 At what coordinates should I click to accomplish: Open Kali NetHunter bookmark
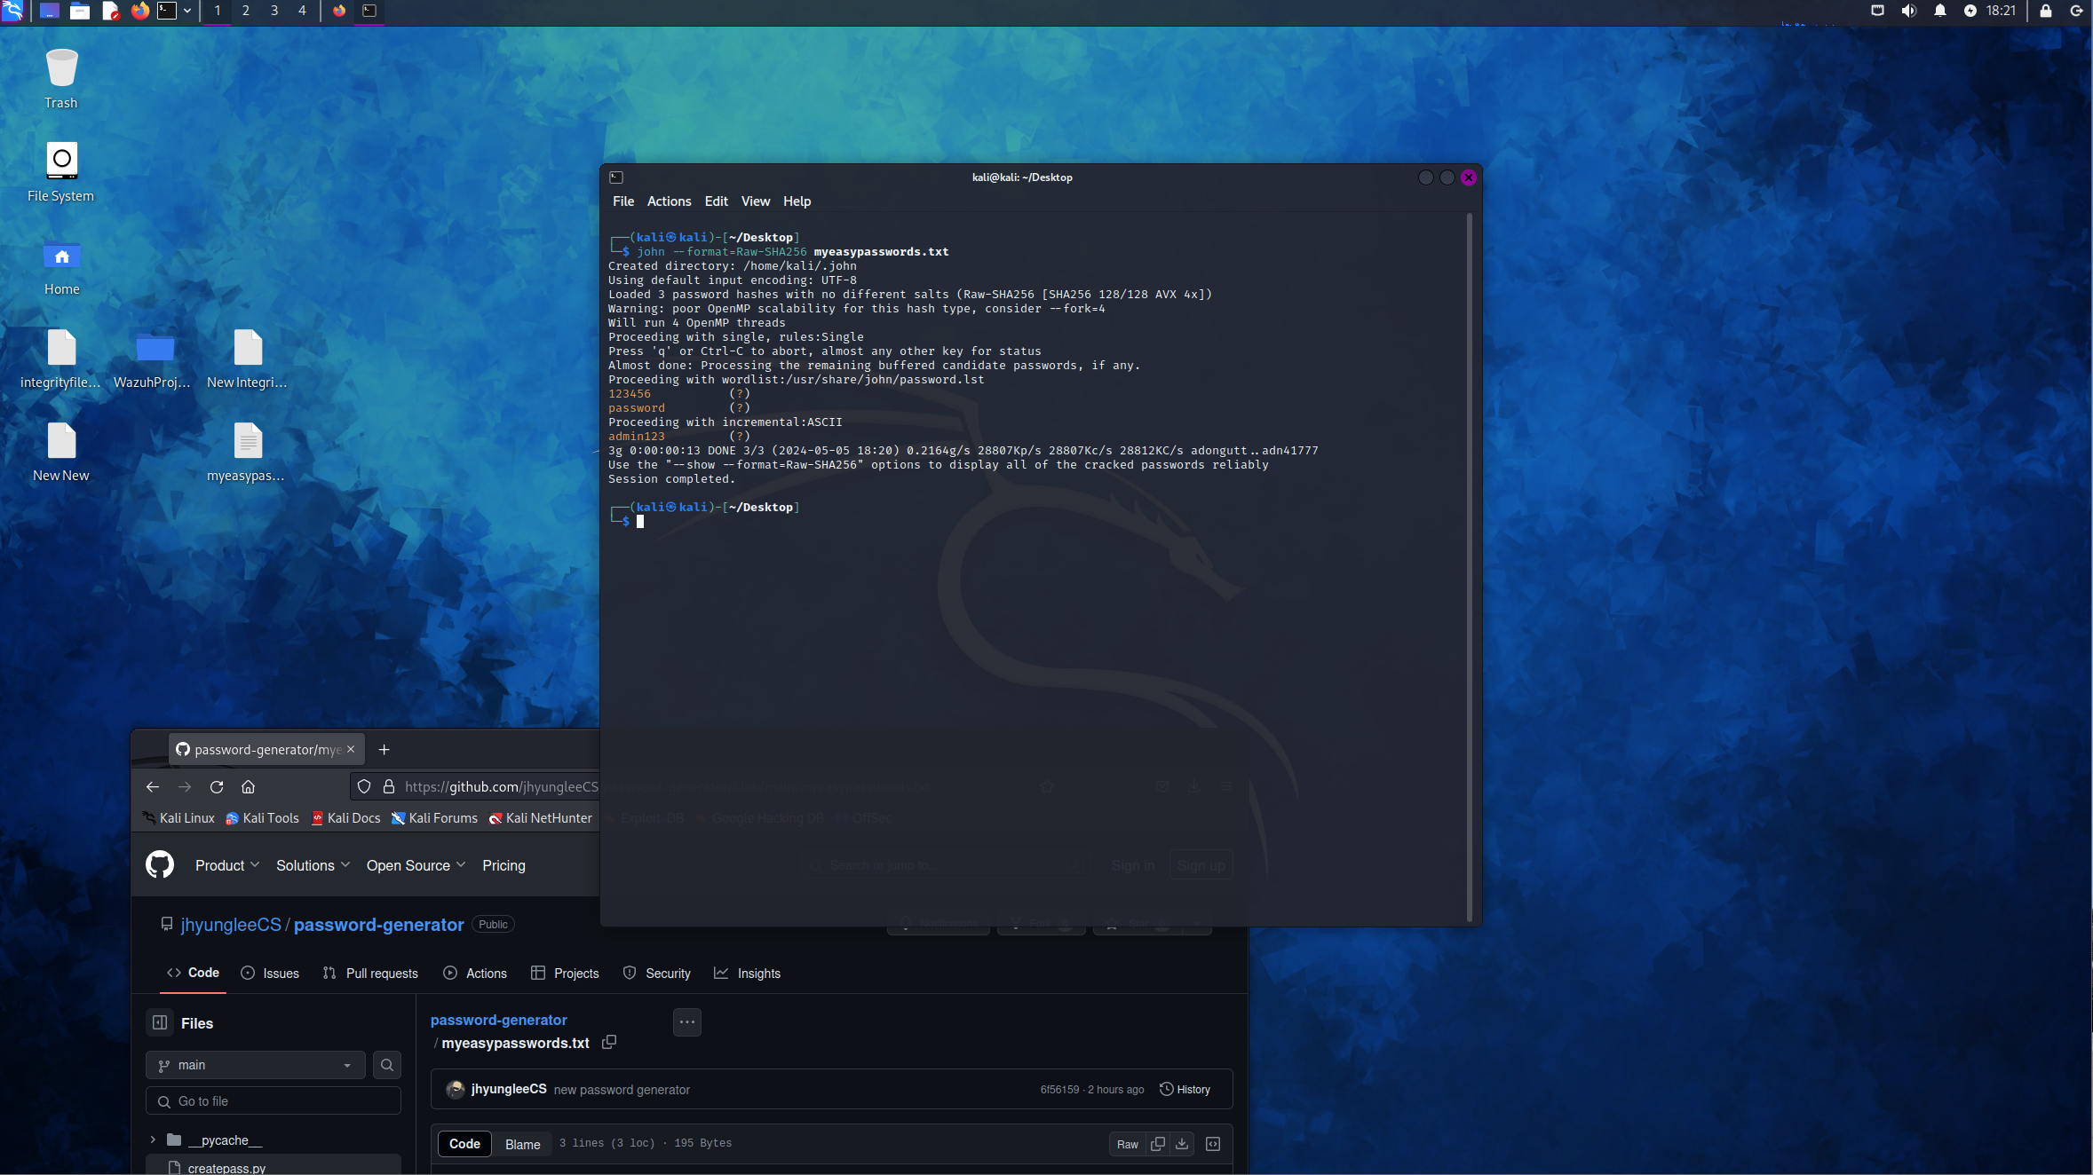click(541, 818)
